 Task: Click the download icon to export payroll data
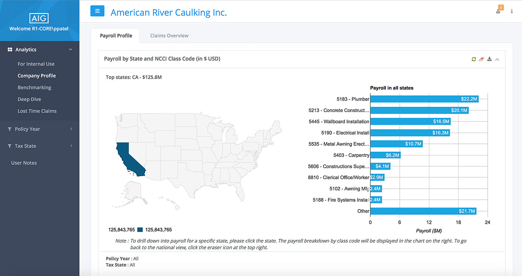[489, 59]
